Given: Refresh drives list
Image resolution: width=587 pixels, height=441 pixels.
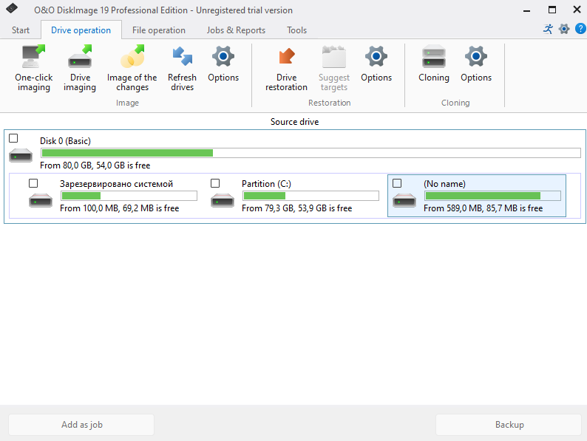Looking at the screenshot, I should tap(182, 68).
